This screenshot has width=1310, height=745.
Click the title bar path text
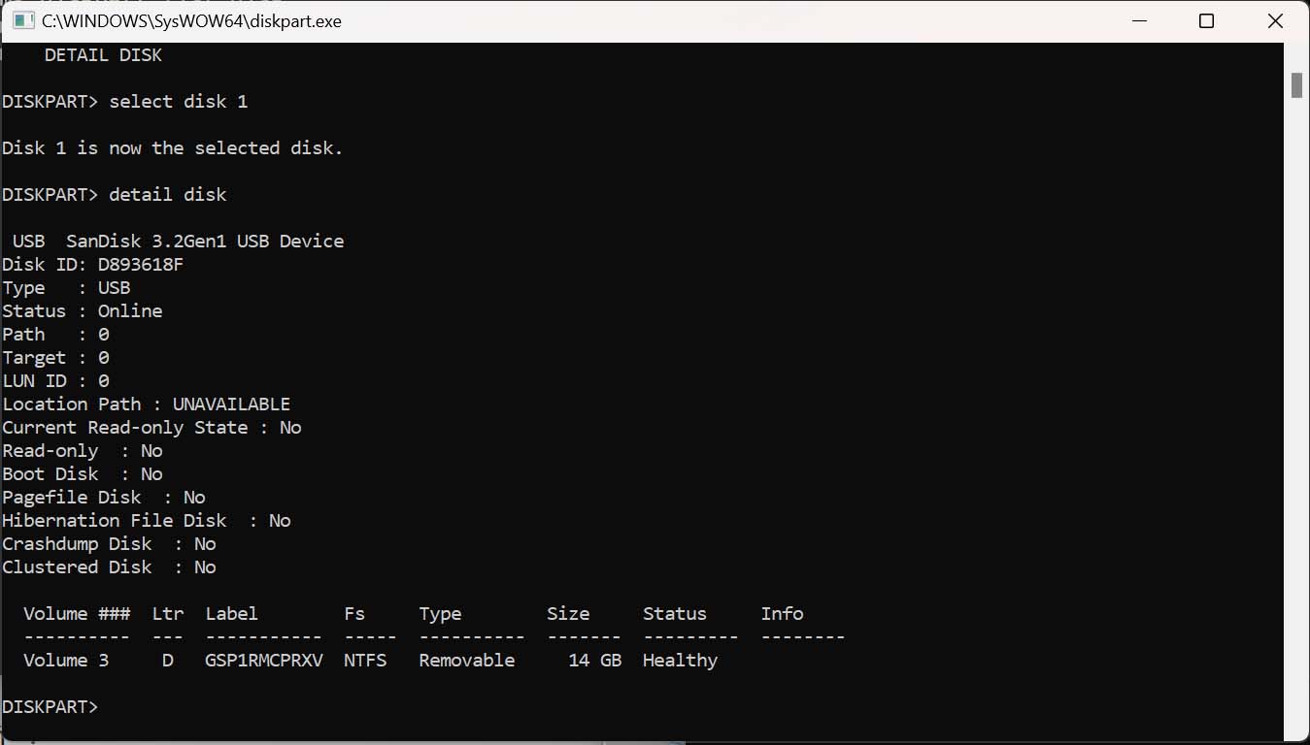click(191, 20)
